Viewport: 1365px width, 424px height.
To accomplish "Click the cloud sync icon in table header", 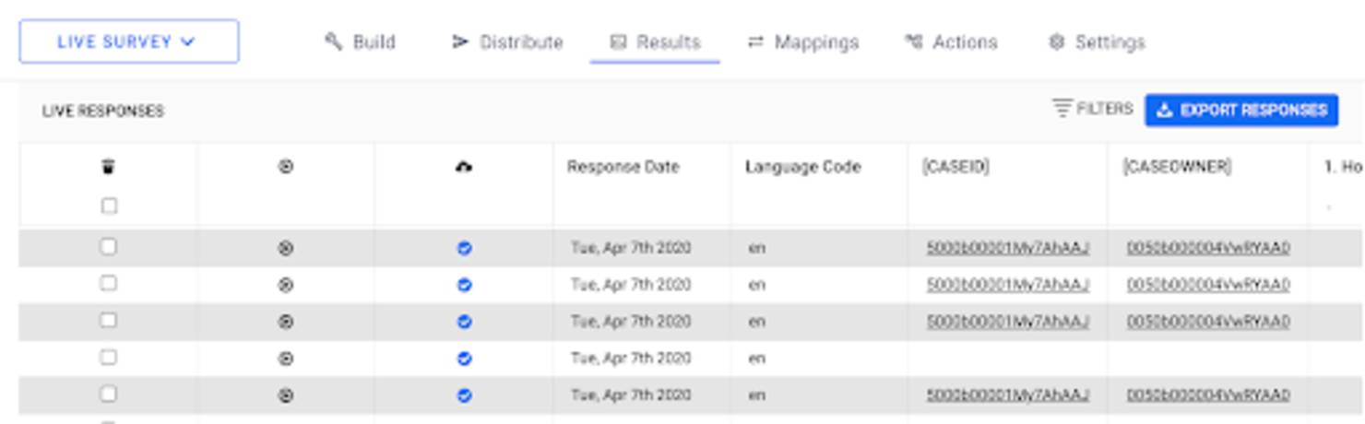I will click(x=464, y=167).
